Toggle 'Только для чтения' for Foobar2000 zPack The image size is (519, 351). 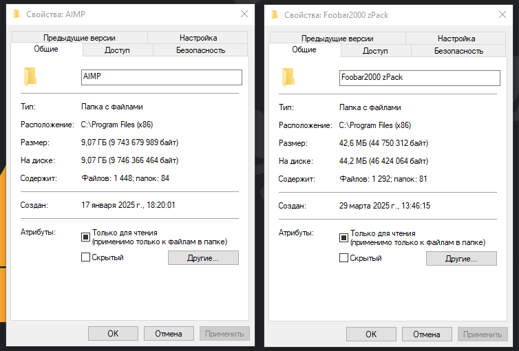(x=344, y=238)
